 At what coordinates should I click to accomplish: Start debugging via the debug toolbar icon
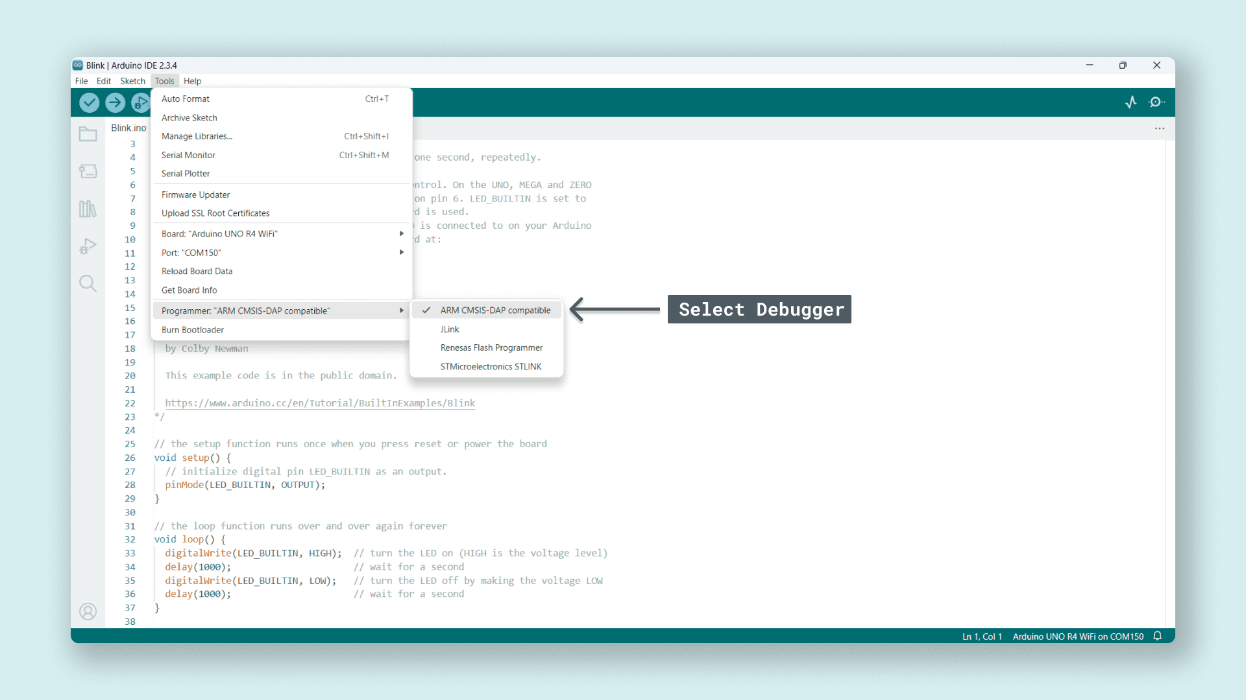pyautogui.click(x=141, y=102)
